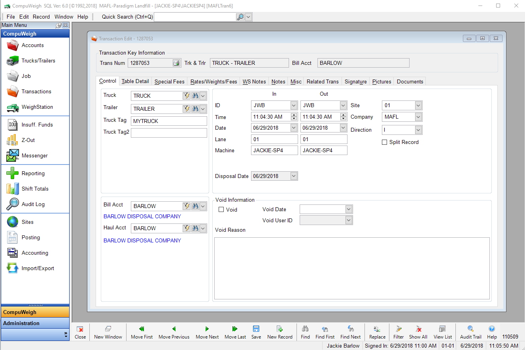This screenshot has width=525, height=350.
Task: Click the printer icon next to Trans Num
Action: coord(176,63)
